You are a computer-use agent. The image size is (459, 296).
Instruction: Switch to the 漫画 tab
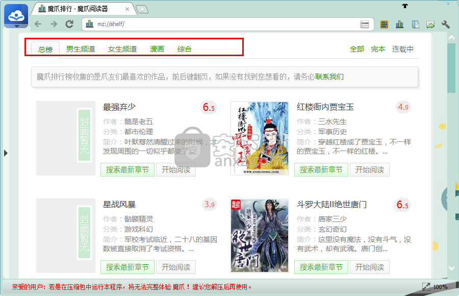157,49
